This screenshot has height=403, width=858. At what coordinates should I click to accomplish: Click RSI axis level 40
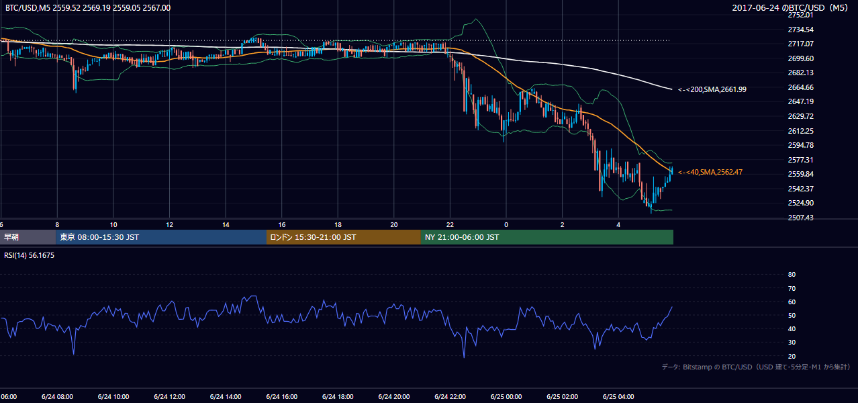792,329
